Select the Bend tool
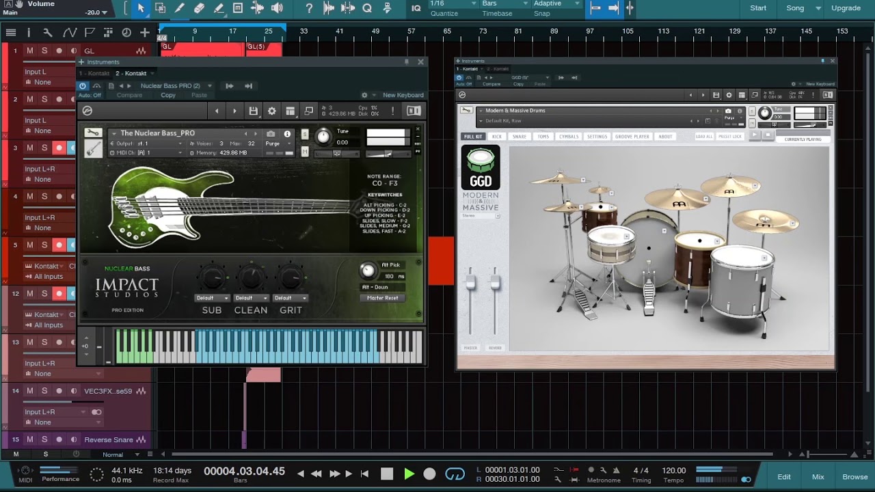The image size is (875, 492). 258,8
